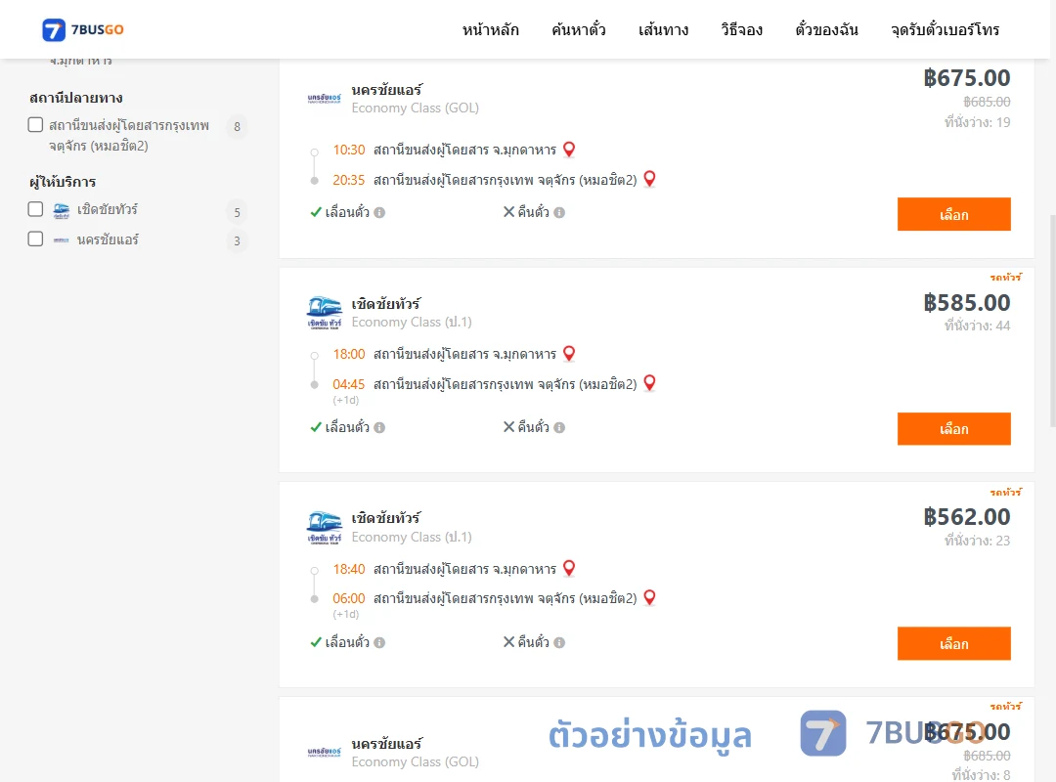Open the หน้าหลัก menu item
Viewport: 1056px width, 782px height.
tap(490, 29)
